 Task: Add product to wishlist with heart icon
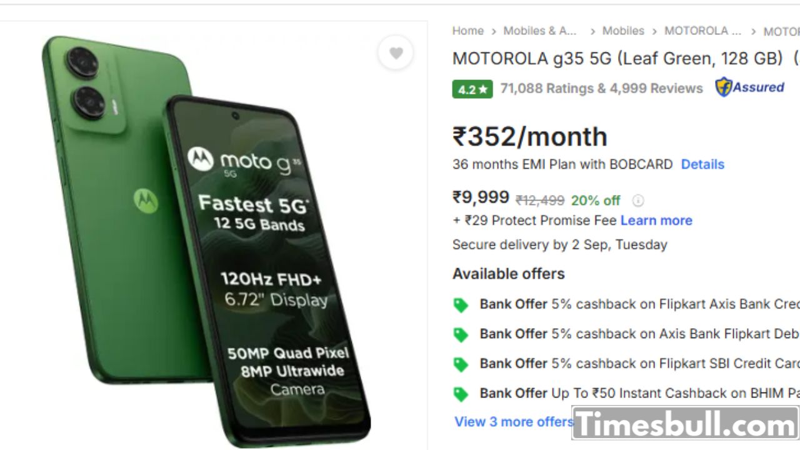(x=396, y=53)
